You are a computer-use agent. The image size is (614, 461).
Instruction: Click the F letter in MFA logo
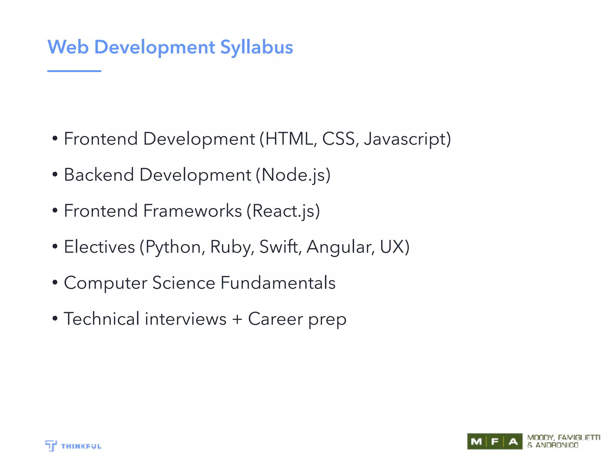(495, 442)
